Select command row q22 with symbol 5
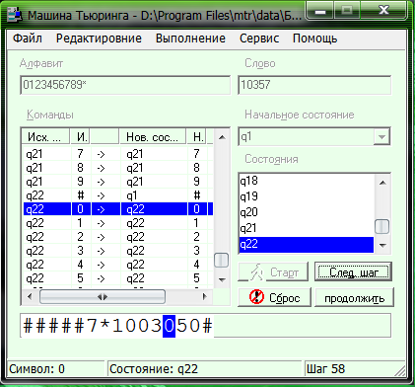This screenshot has height=387, width=415. (118, 278)
